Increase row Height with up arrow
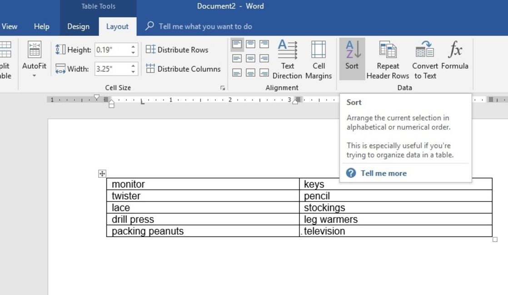This screenshot has height=295, width=508. point(133,47)
